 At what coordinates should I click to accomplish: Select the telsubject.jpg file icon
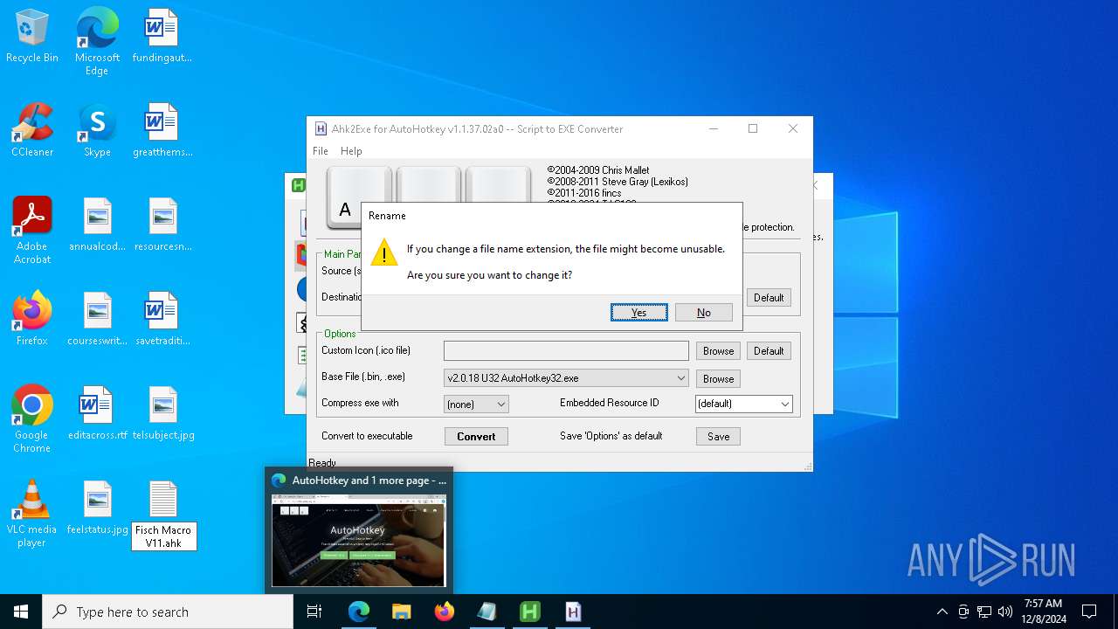(x=162, y=414)
